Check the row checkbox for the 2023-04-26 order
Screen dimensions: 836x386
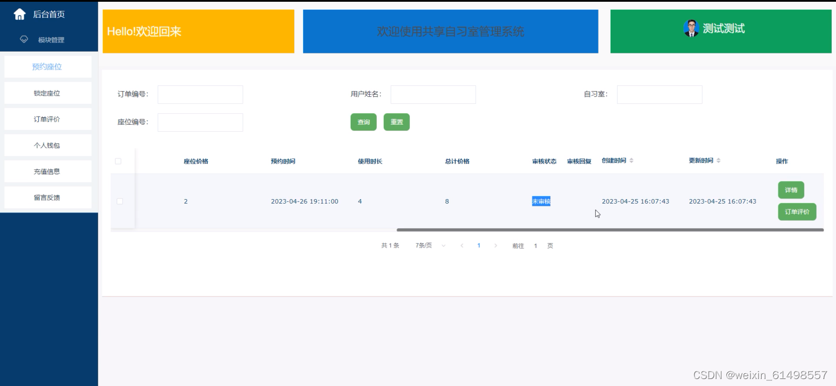pyautogui.click(x=120, y=201)
